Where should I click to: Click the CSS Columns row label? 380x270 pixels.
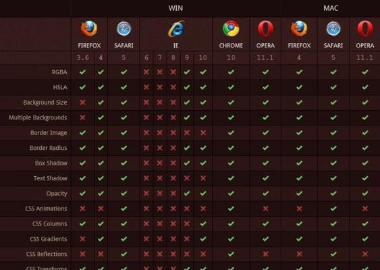(x=50, y=223)
